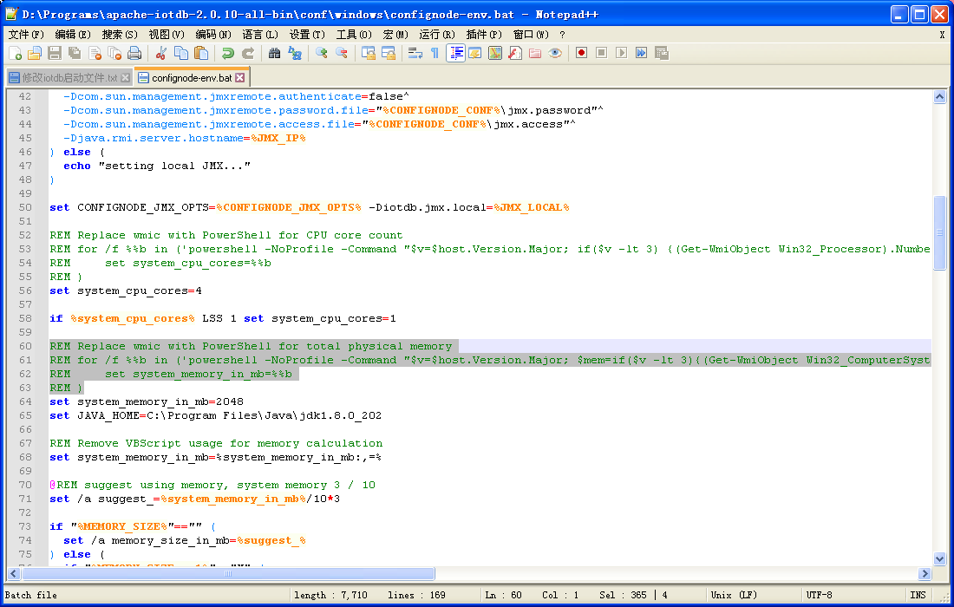954x607 pixels.
Task: Open the 插件(P) menu
Action: click(484, 35)
